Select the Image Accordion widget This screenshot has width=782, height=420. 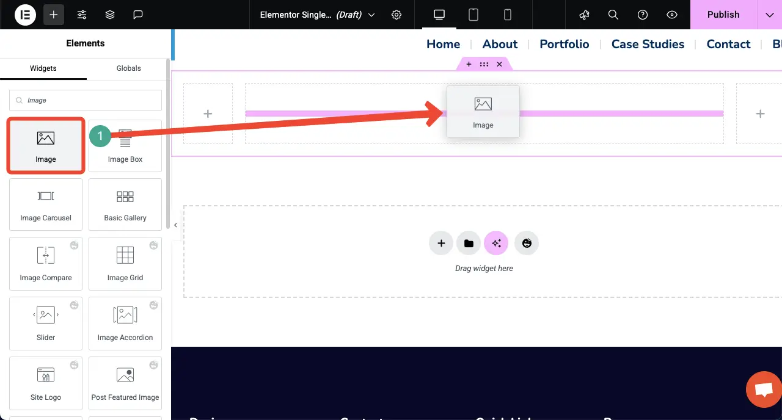125,323
